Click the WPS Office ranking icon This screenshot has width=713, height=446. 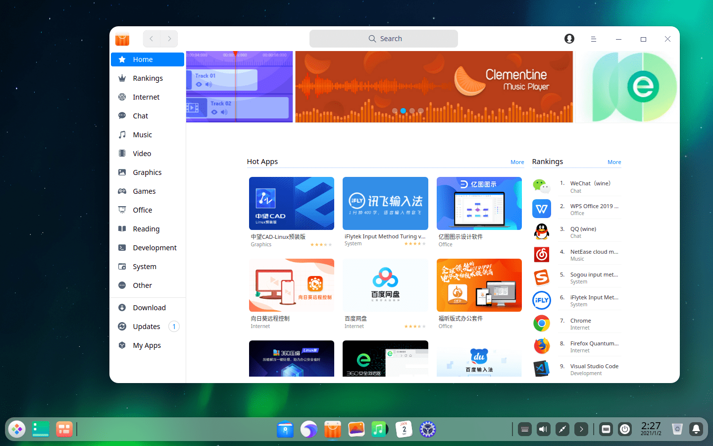coord(542,209)
